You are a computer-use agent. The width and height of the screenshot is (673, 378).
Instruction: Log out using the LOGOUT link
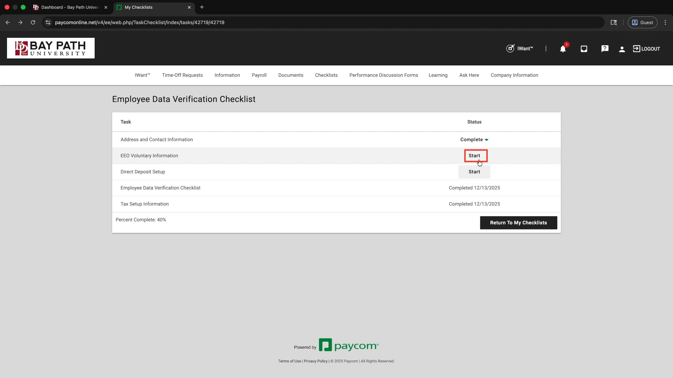pyautogui.click(x=646, y=49)
